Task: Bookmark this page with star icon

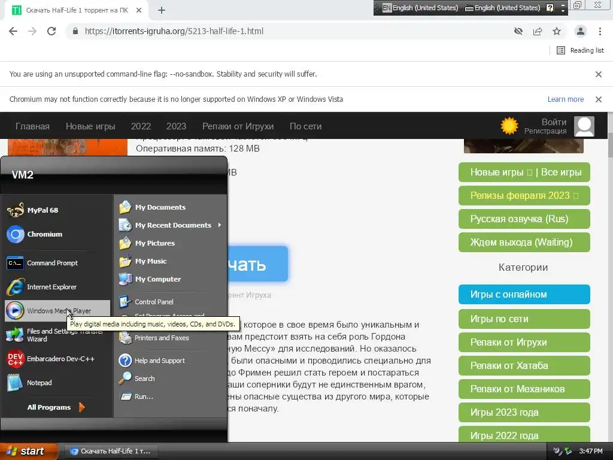Action: (x=557, y=31)
